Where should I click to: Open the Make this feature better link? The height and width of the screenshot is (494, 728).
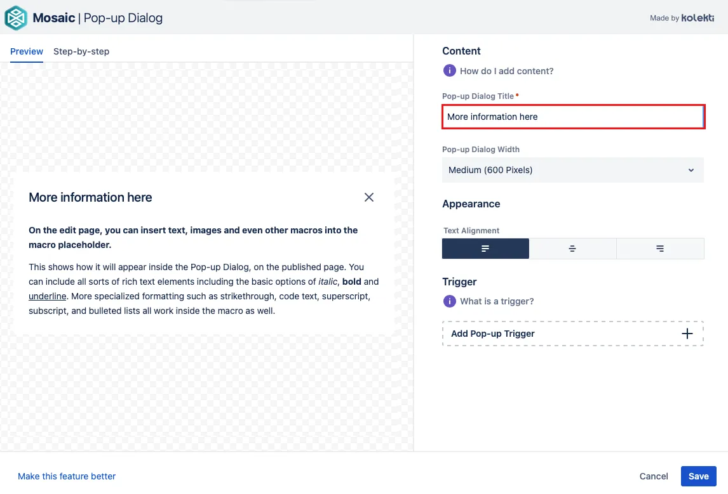point(67,476)
